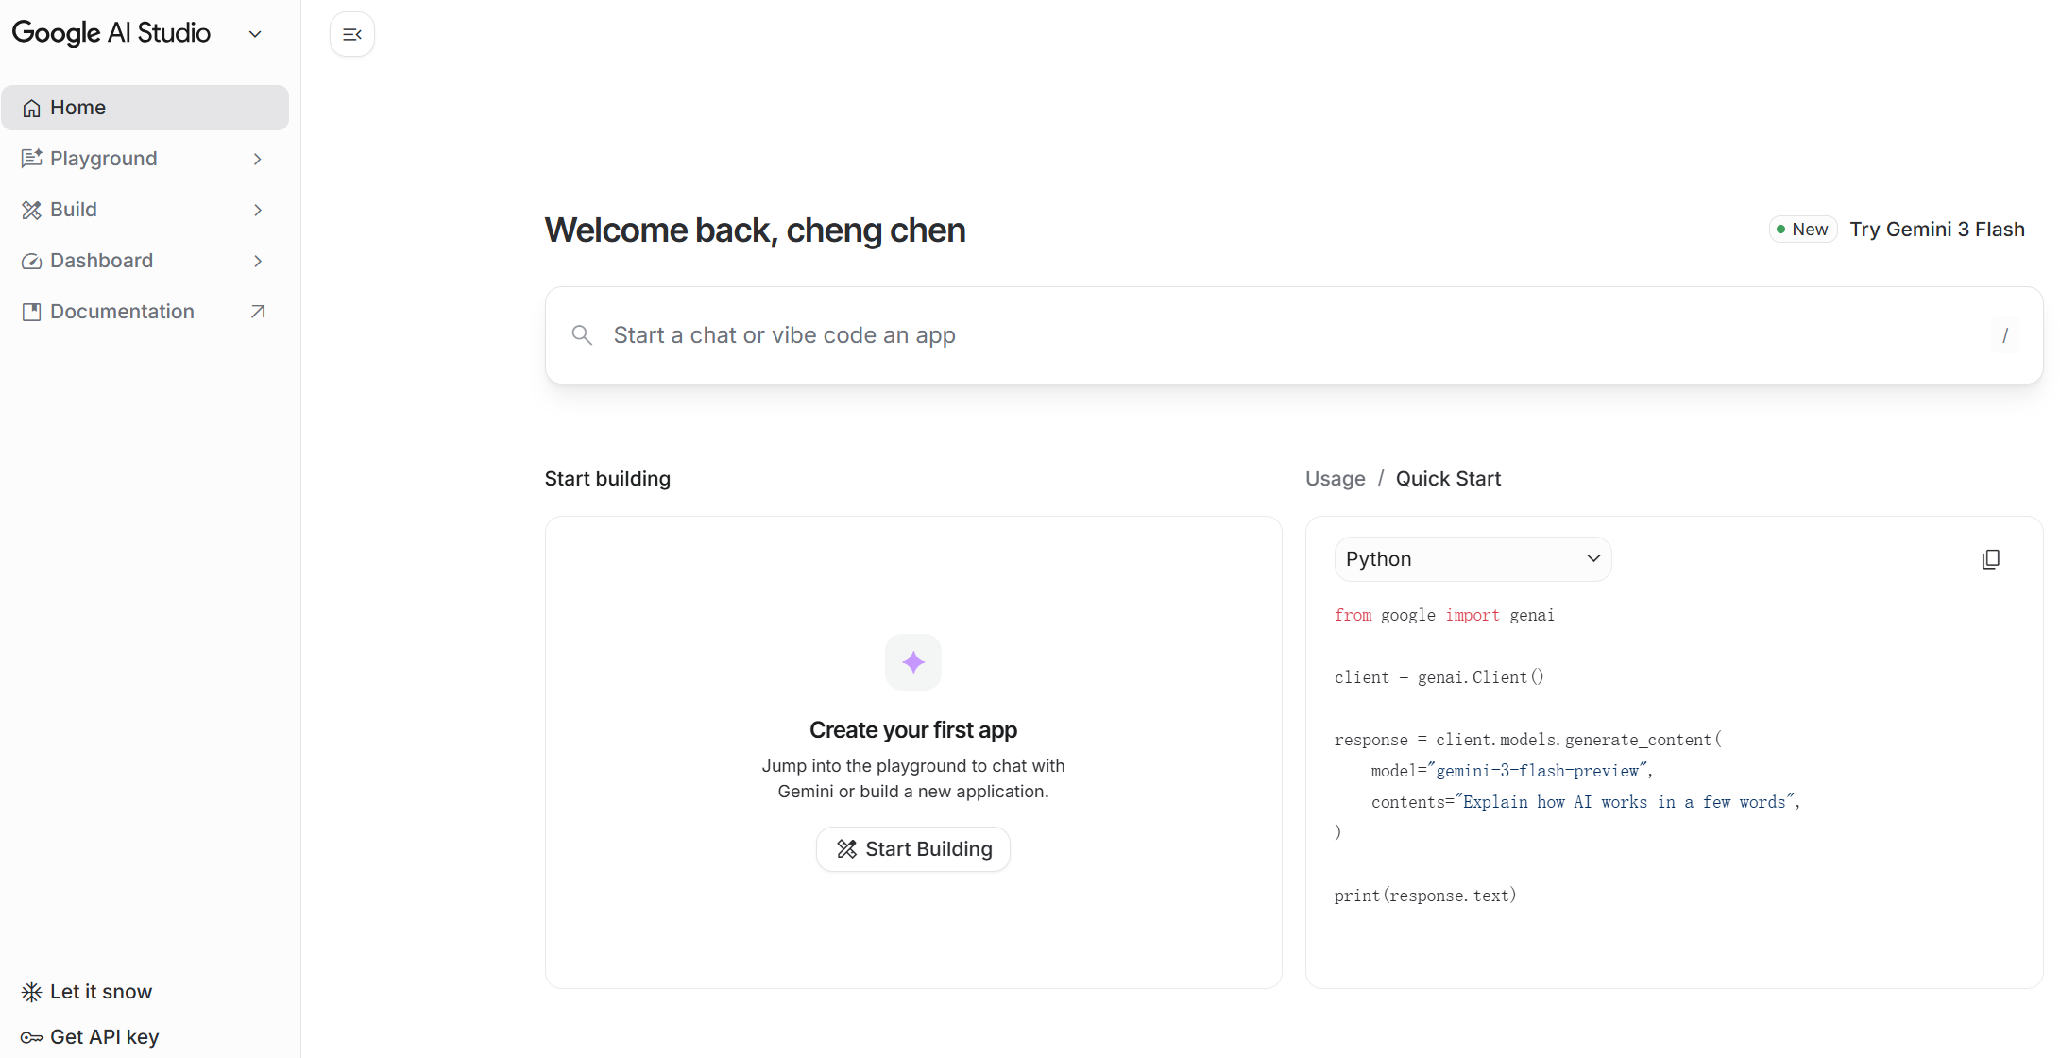This screenshot has height=1058, width=2060.
Task: Open the Dashboard sidebar item
Action: click(x=102, y=261)
